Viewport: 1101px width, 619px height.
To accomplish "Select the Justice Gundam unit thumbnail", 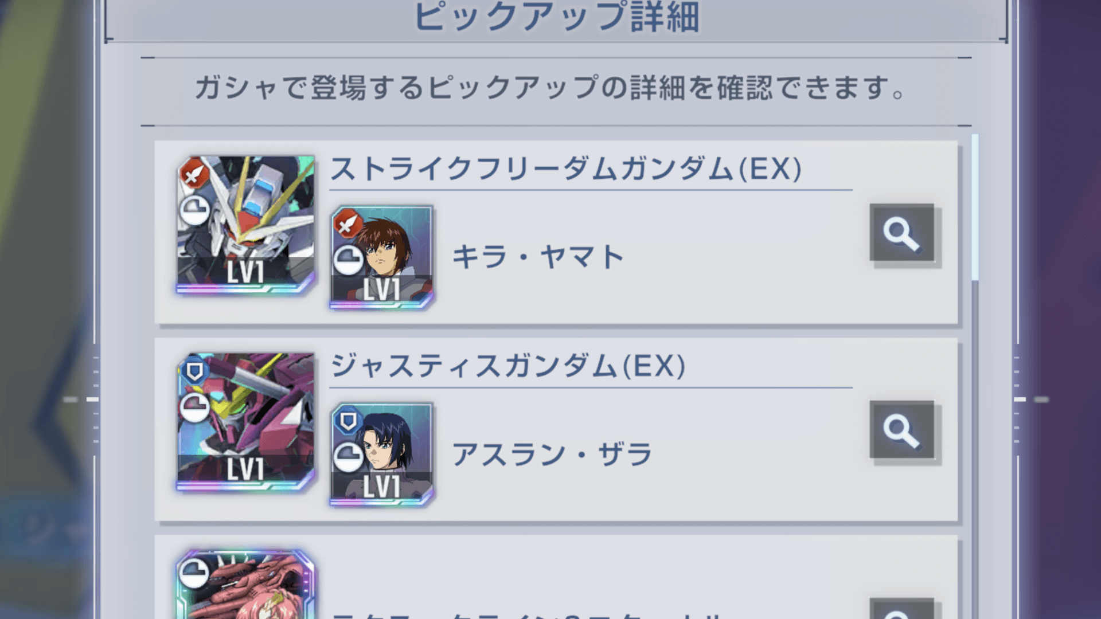I will point(245,422).
